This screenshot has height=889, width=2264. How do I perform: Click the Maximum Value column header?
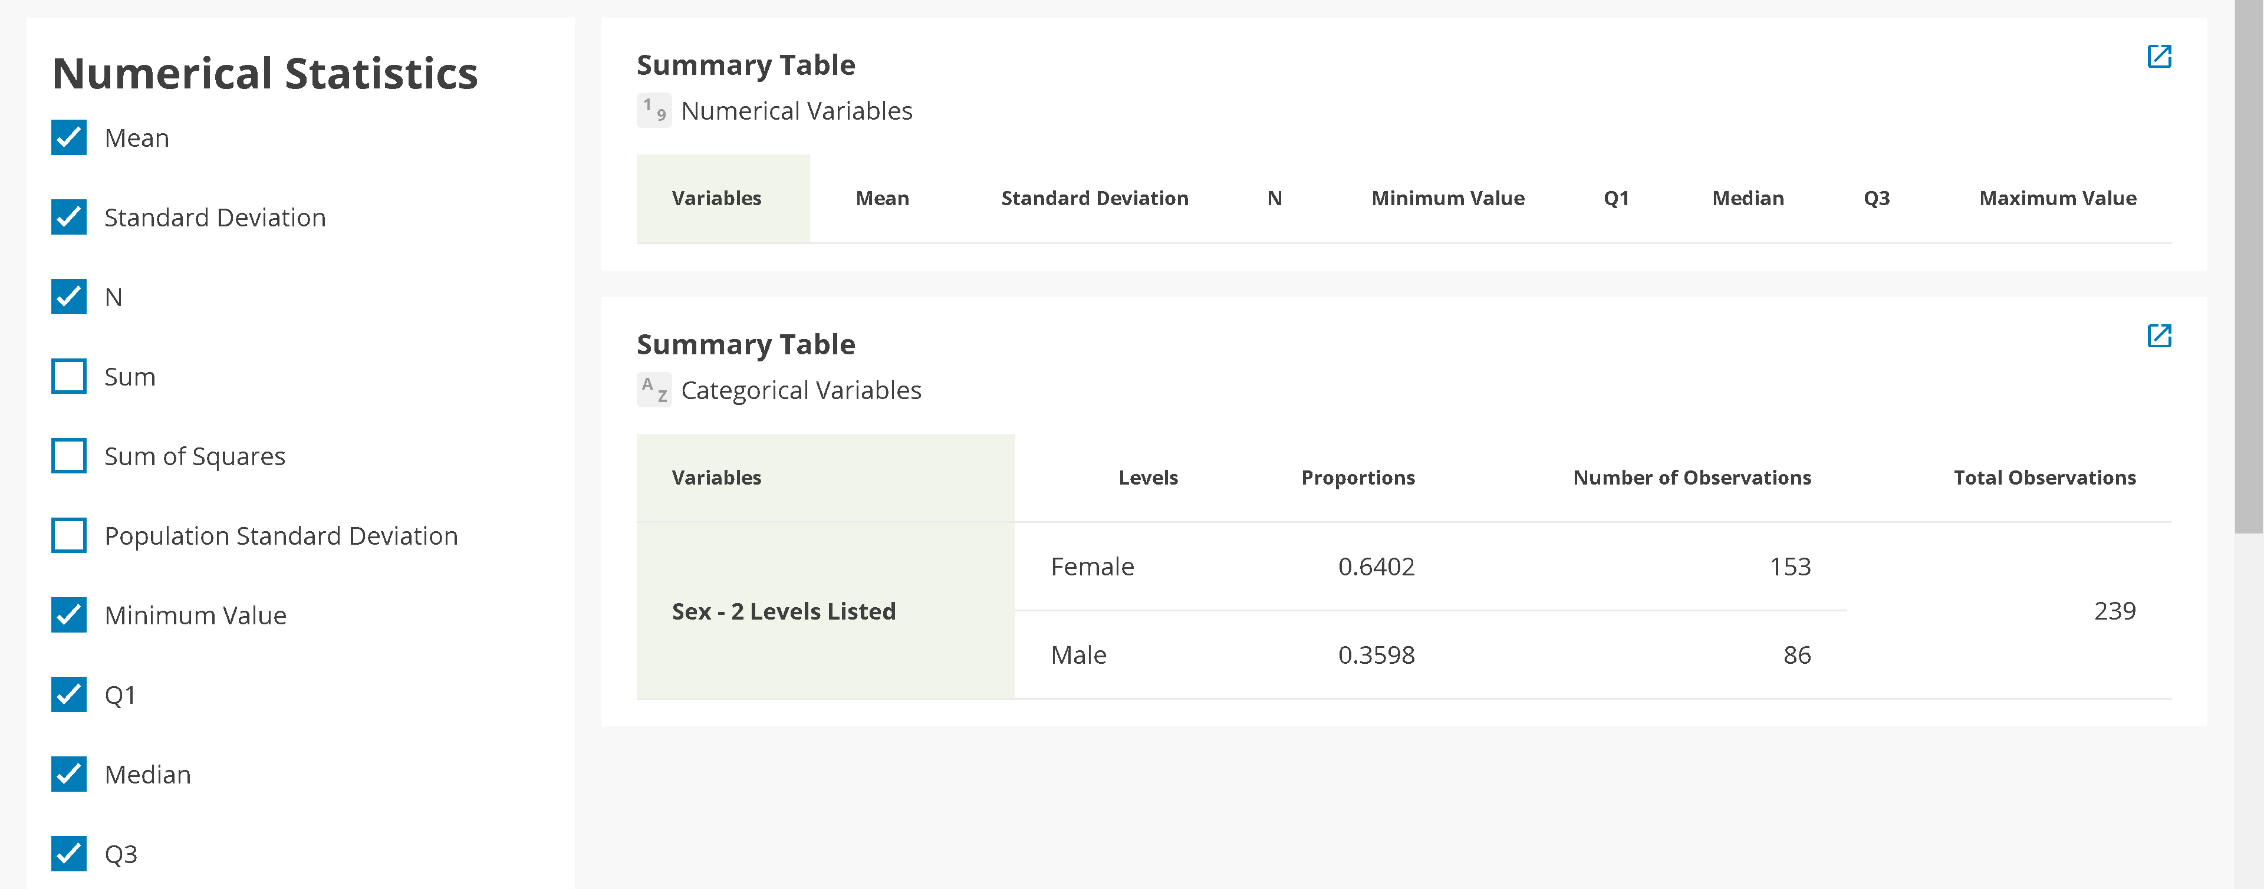2058,197
